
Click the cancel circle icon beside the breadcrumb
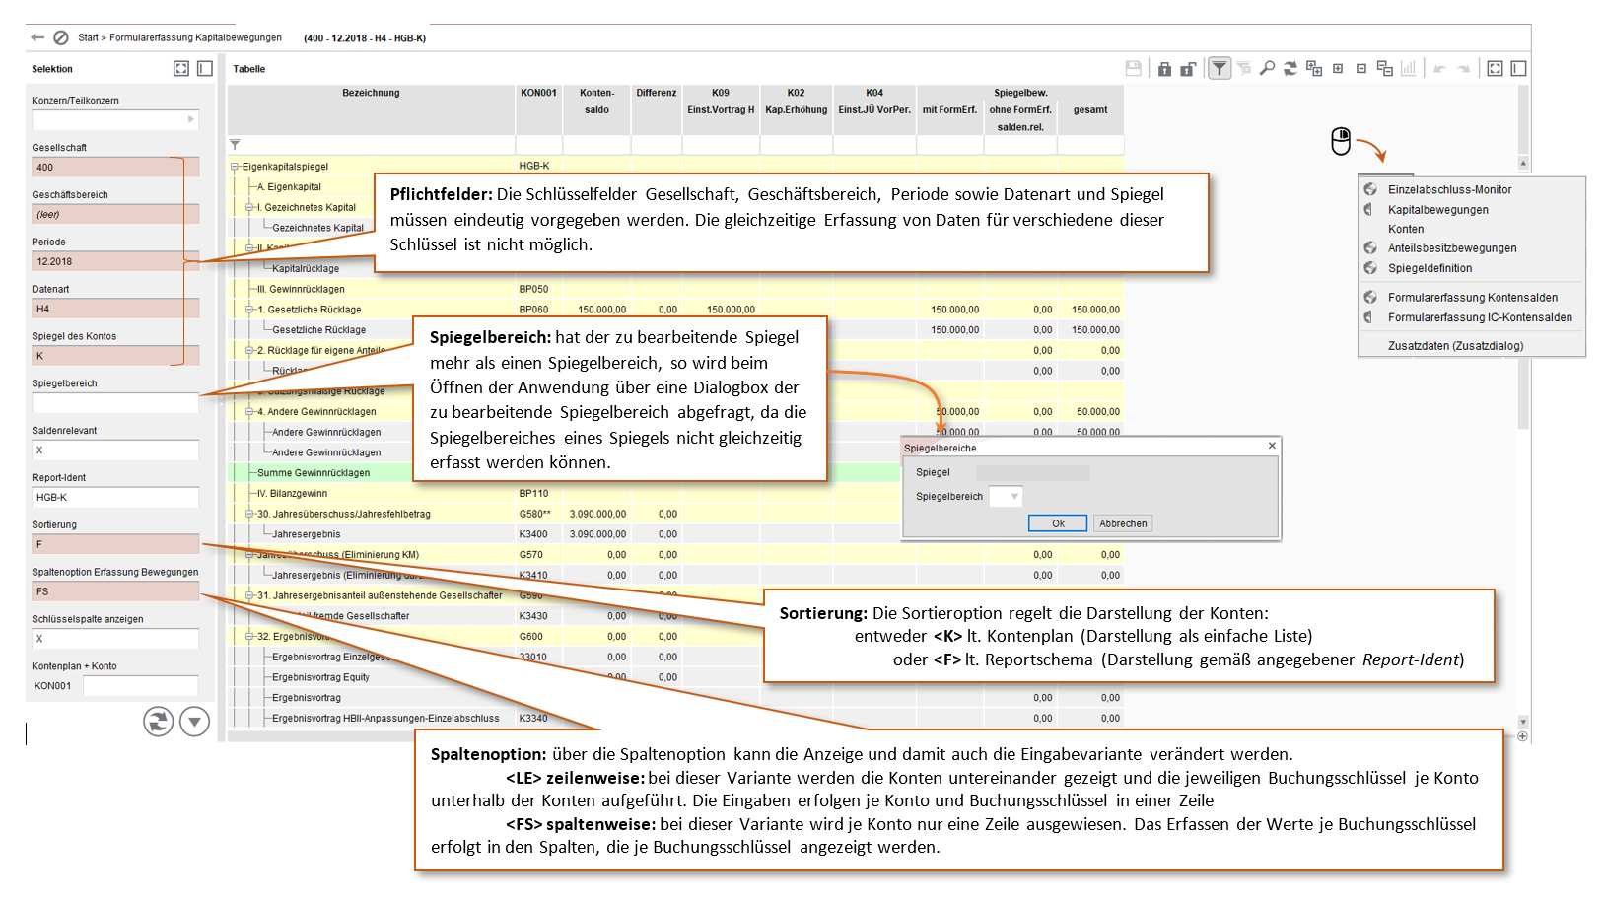(x=61, y=37)
